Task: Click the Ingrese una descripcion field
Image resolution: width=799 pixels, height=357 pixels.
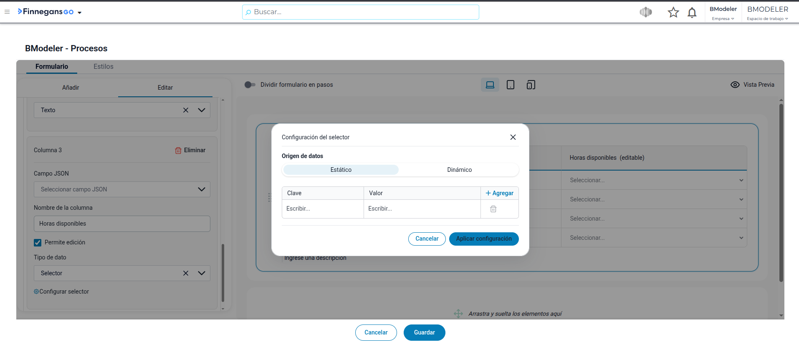Action: click(315, 258)
